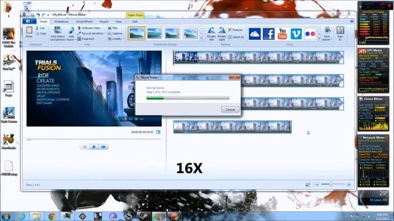Screen dimensions: 394x221
Task: Close the Movie Maker progress dialog
Action: (x=235, y=77)
